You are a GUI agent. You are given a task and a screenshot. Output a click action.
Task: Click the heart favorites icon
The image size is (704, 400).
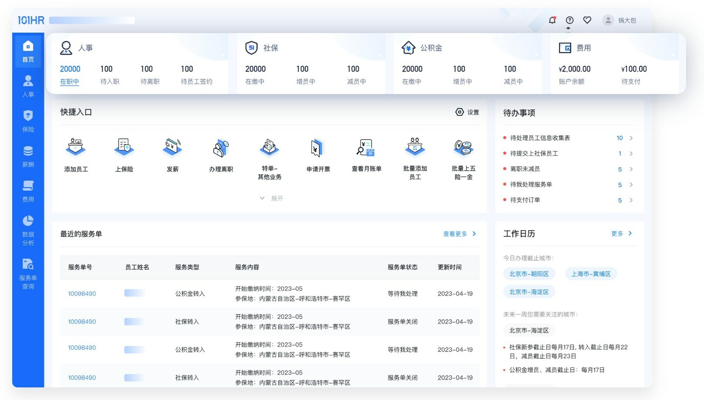tap(587, 20)
